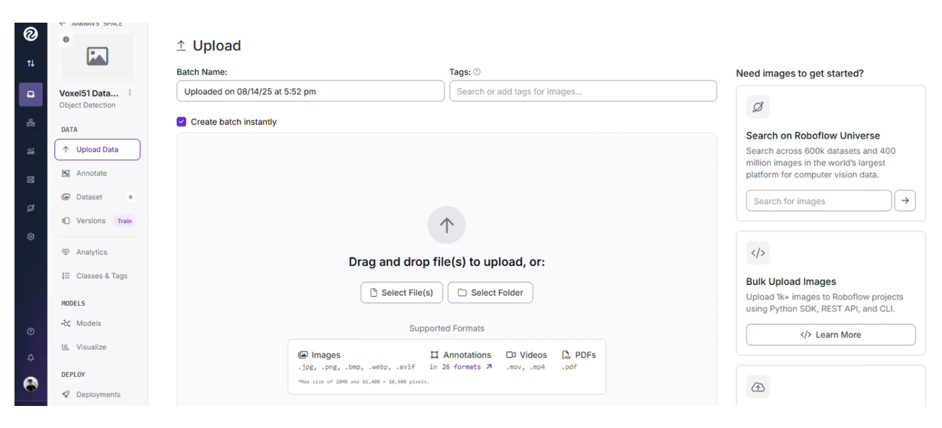Open the help question mark icon

30,332
